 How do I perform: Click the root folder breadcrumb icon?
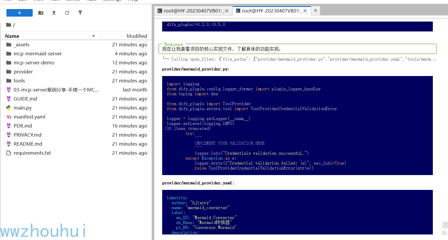9,25
